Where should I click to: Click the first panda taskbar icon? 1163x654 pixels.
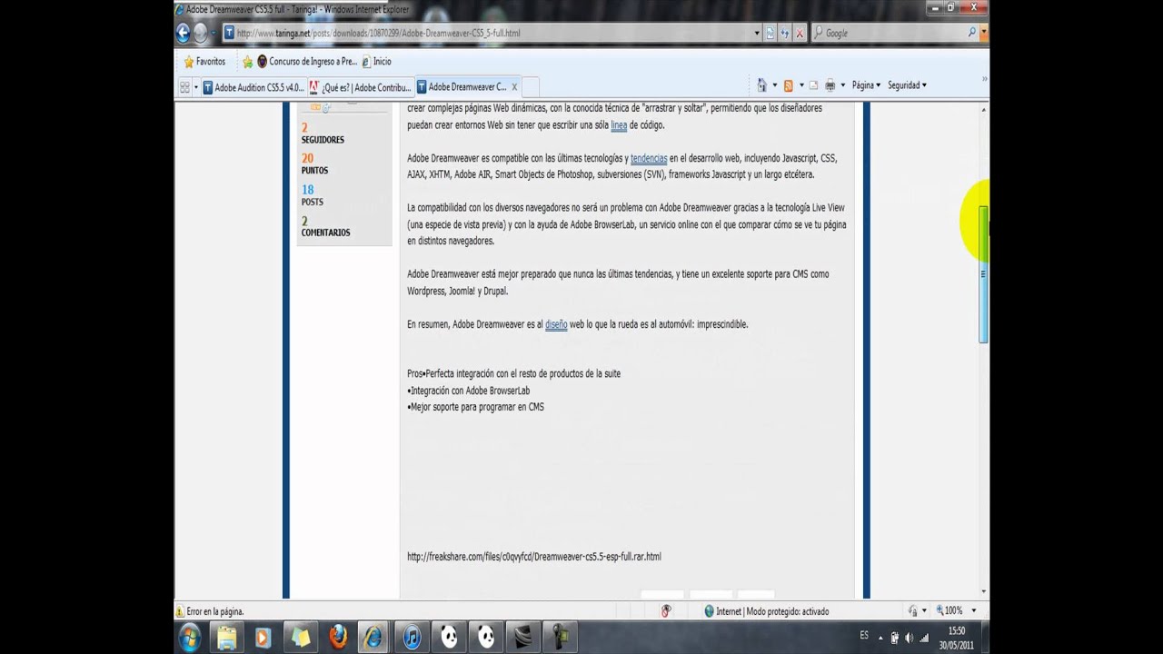point(449,638)
